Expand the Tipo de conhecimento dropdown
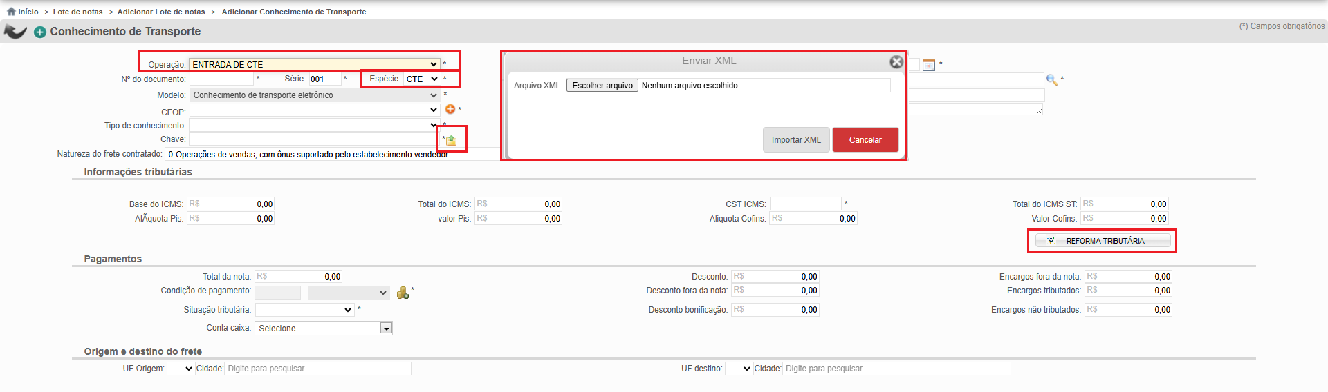Screen dimensions: 1328x392 pyautogui.click(x=315, y=125)
